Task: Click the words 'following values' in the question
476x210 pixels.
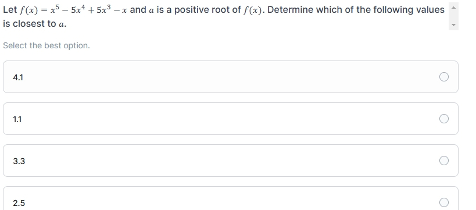Action: coord(409,10)
